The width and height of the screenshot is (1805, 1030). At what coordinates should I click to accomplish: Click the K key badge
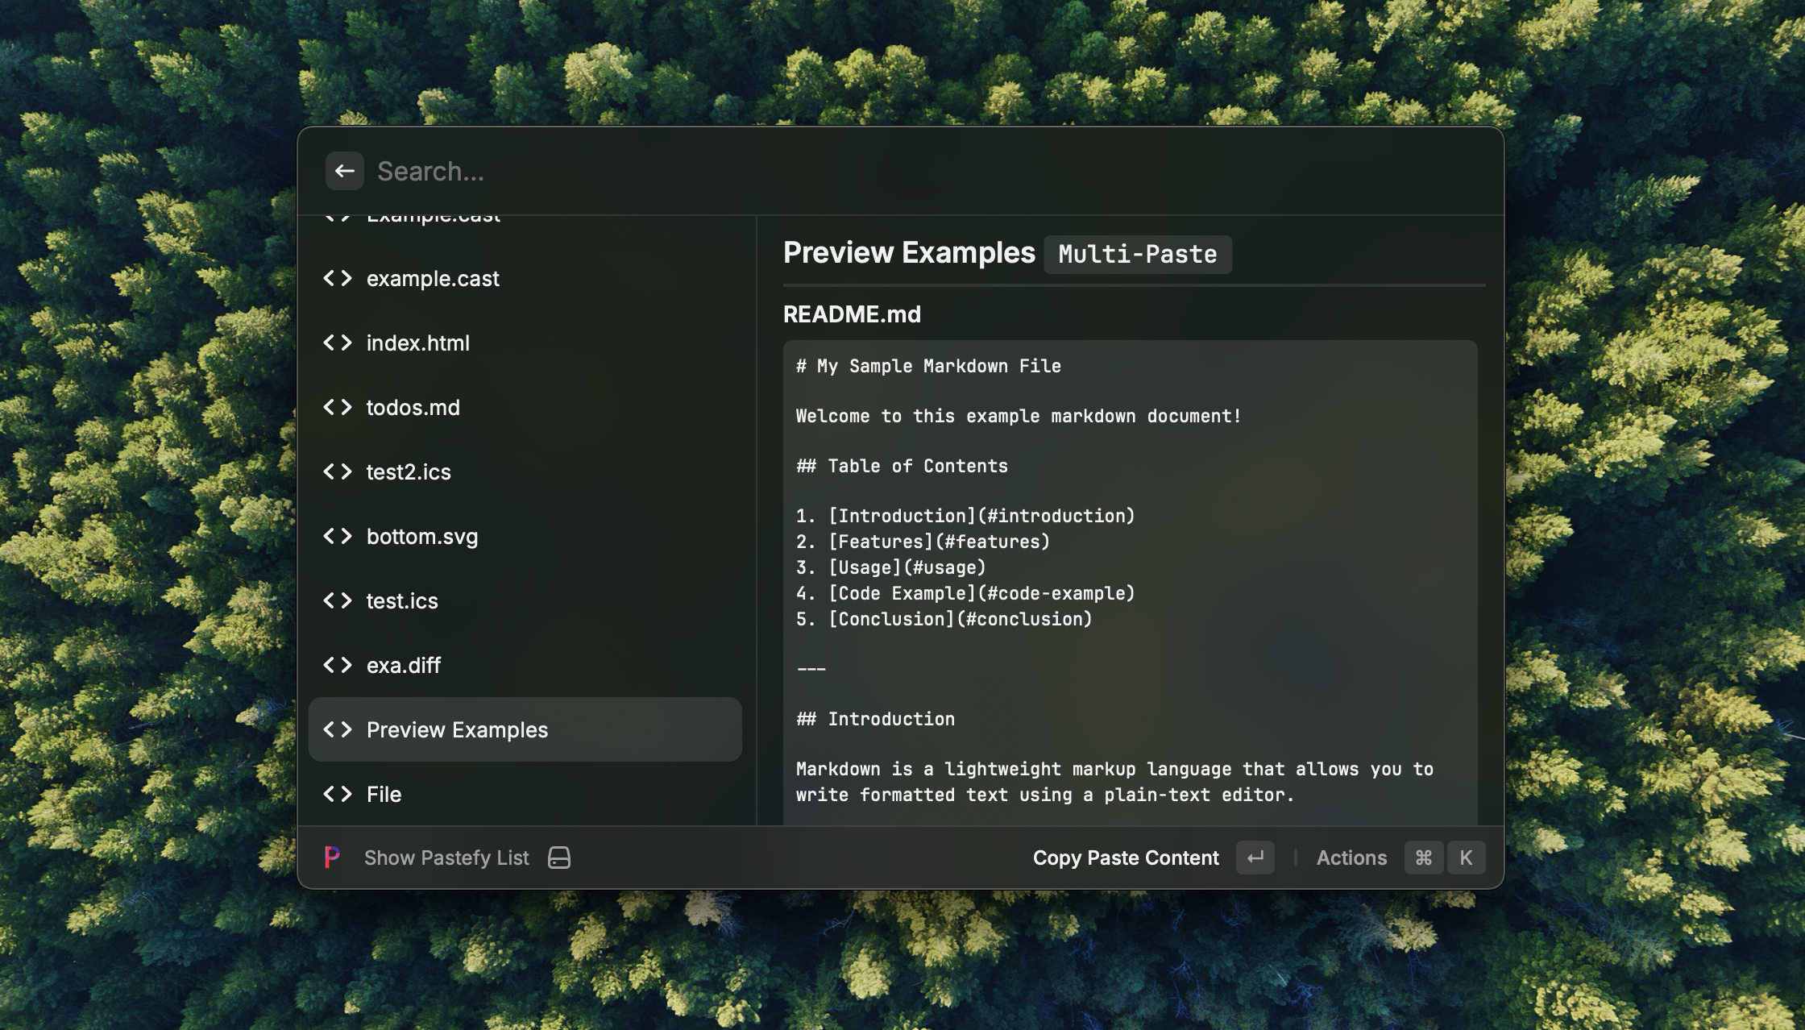(1466, 858)
